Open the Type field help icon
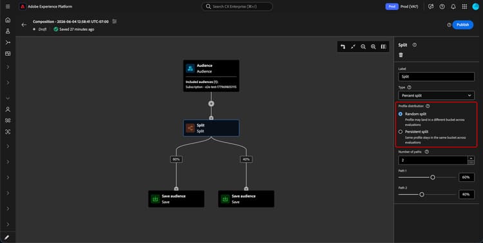 pos(410,87)
